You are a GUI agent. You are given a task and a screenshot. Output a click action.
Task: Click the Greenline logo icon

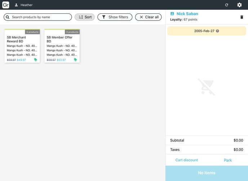pos(6,5)
